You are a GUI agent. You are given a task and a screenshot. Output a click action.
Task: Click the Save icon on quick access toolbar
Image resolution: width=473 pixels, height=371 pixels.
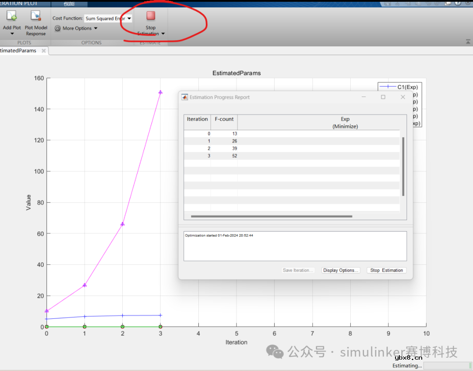[x=388, y=4]
